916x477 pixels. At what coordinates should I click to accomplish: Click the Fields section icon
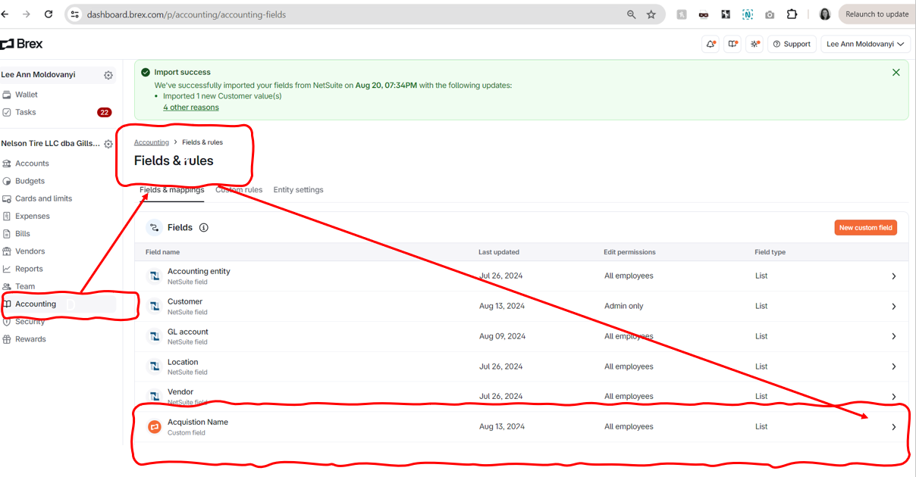pyautogui.click(x=154, y=227)
